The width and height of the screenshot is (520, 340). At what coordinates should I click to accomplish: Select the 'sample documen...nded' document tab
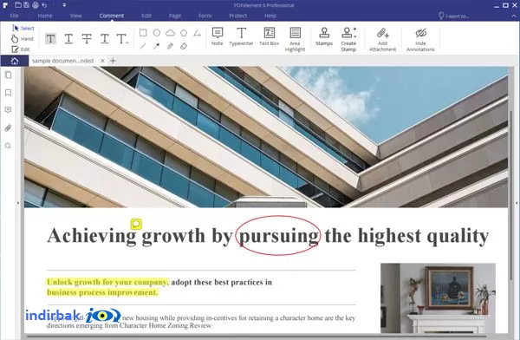[62, 61]
